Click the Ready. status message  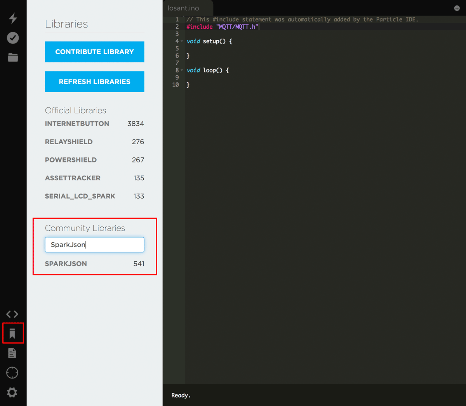[x=181, y=396]
